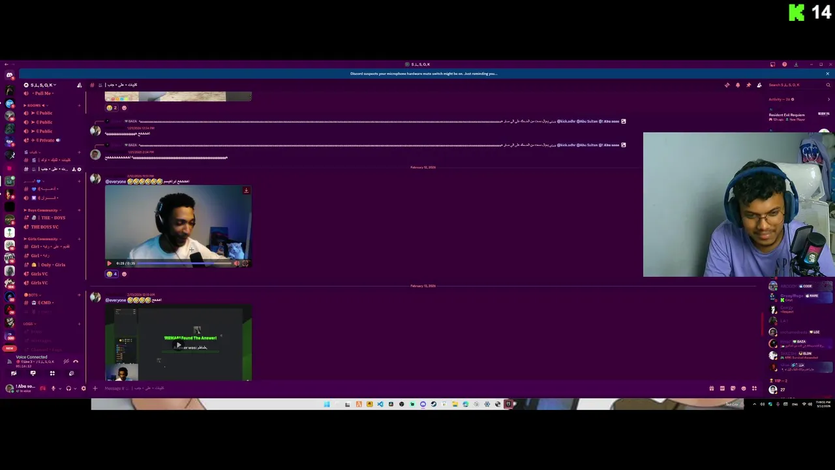Turn on camera in voice panel

point(14,373)
